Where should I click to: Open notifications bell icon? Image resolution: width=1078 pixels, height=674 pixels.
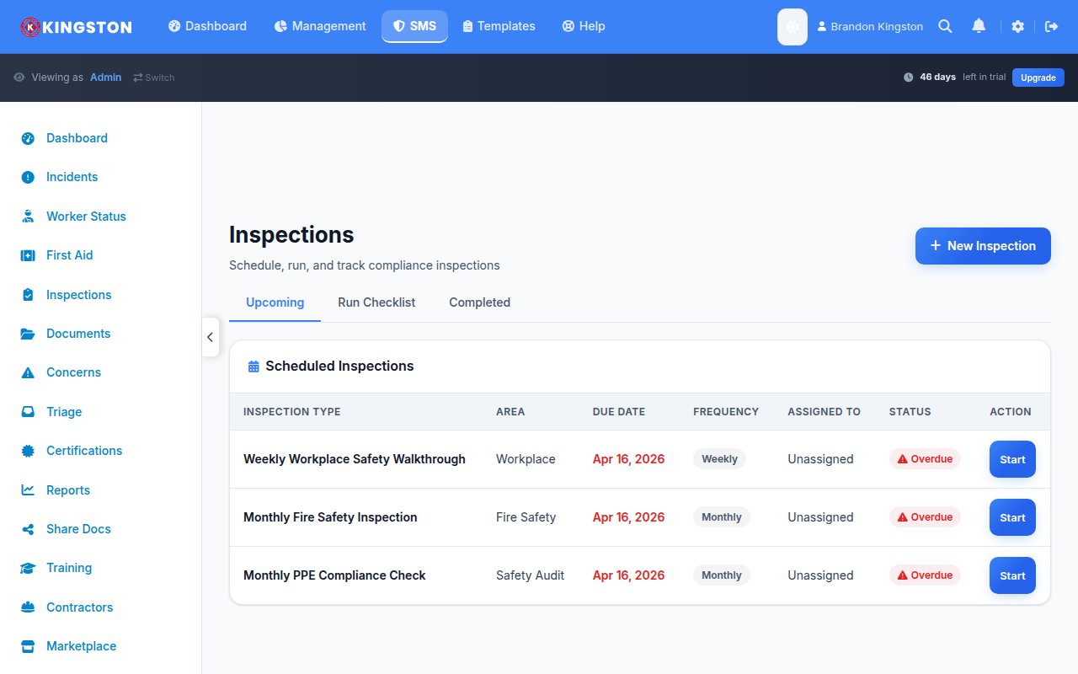(x=979, y=26)
